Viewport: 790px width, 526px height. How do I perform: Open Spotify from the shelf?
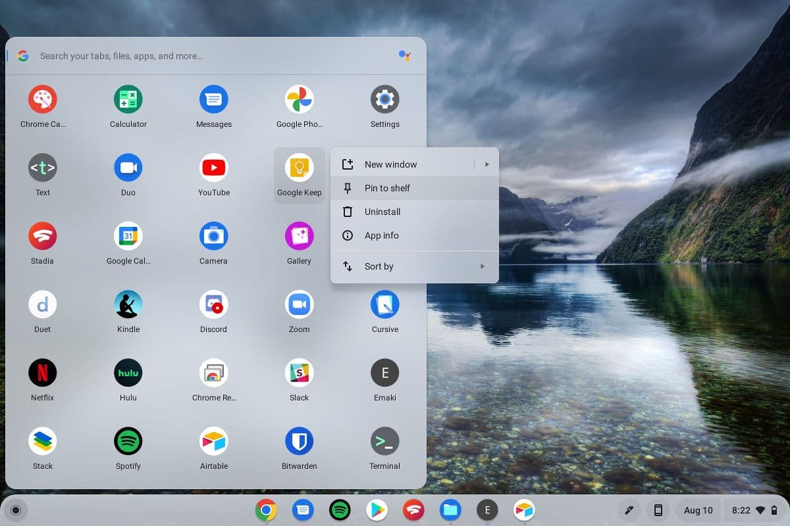(340, 510)
